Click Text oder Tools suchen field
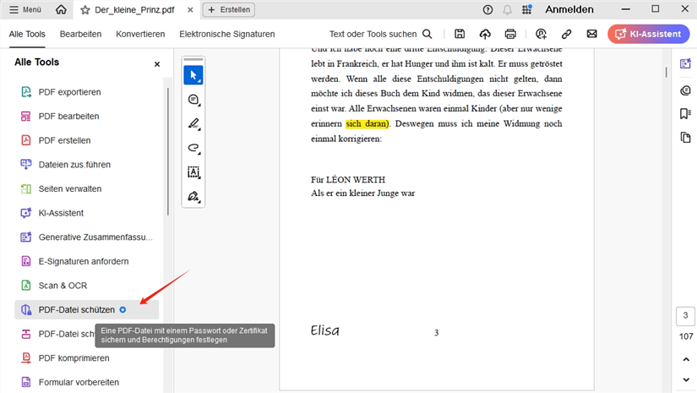Image resolution: width=697 pixels, height=393 pixels. (380, 35)
